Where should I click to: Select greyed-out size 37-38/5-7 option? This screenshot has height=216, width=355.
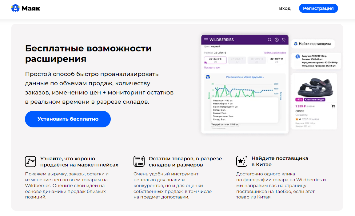pyautogui.click(x=237, y=60)
